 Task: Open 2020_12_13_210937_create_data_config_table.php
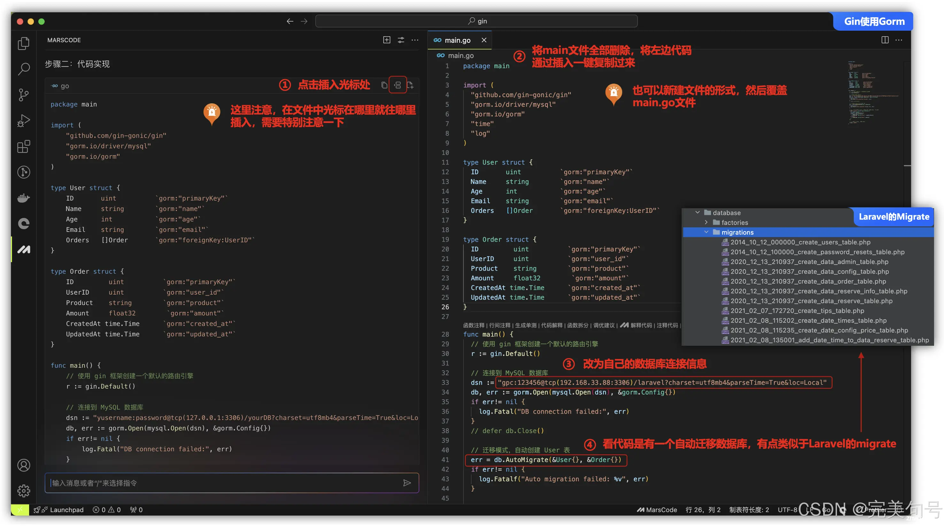[809, 272]
